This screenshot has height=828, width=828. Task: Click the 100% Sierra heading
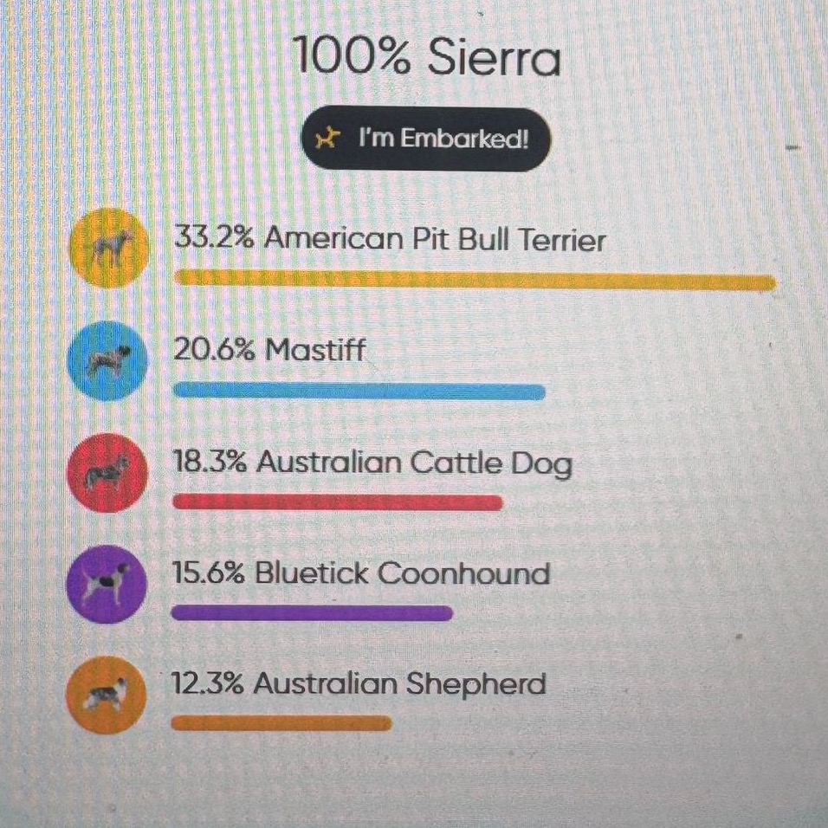pyautogui.click(x=427, y=59)
